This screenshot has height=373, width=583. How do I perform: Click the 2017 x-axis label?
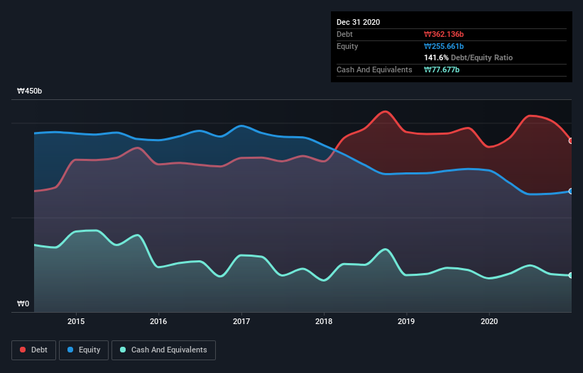click(241, 321)
